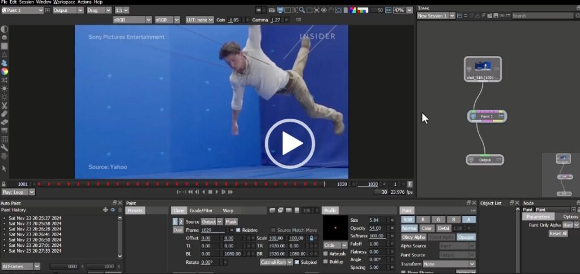Toggle the Paint History eye visibility icon

(113, 210)
